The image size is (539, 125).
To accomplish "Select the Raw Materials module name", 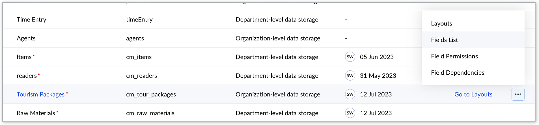I will [36, 113].
